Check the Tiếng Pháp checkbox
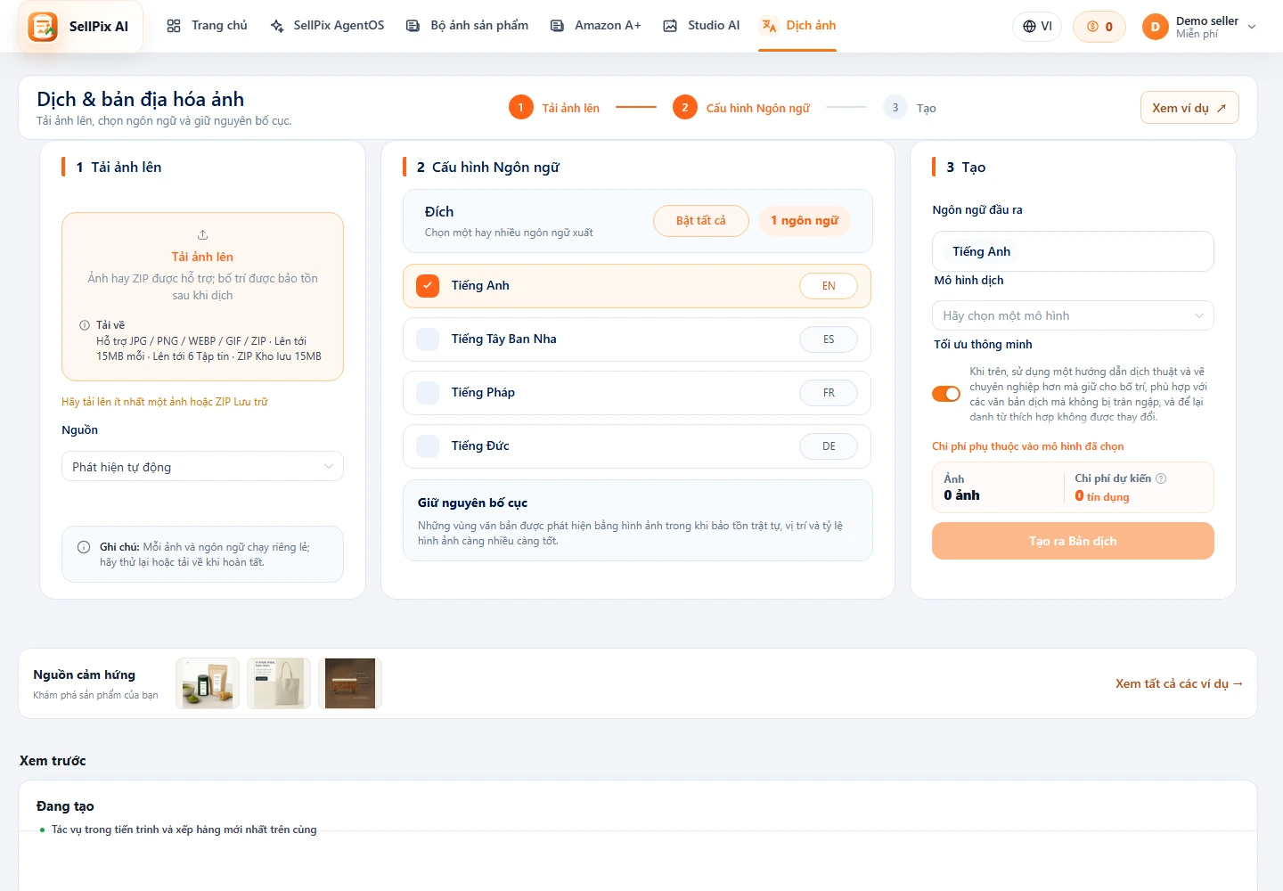 coord(428,393)
